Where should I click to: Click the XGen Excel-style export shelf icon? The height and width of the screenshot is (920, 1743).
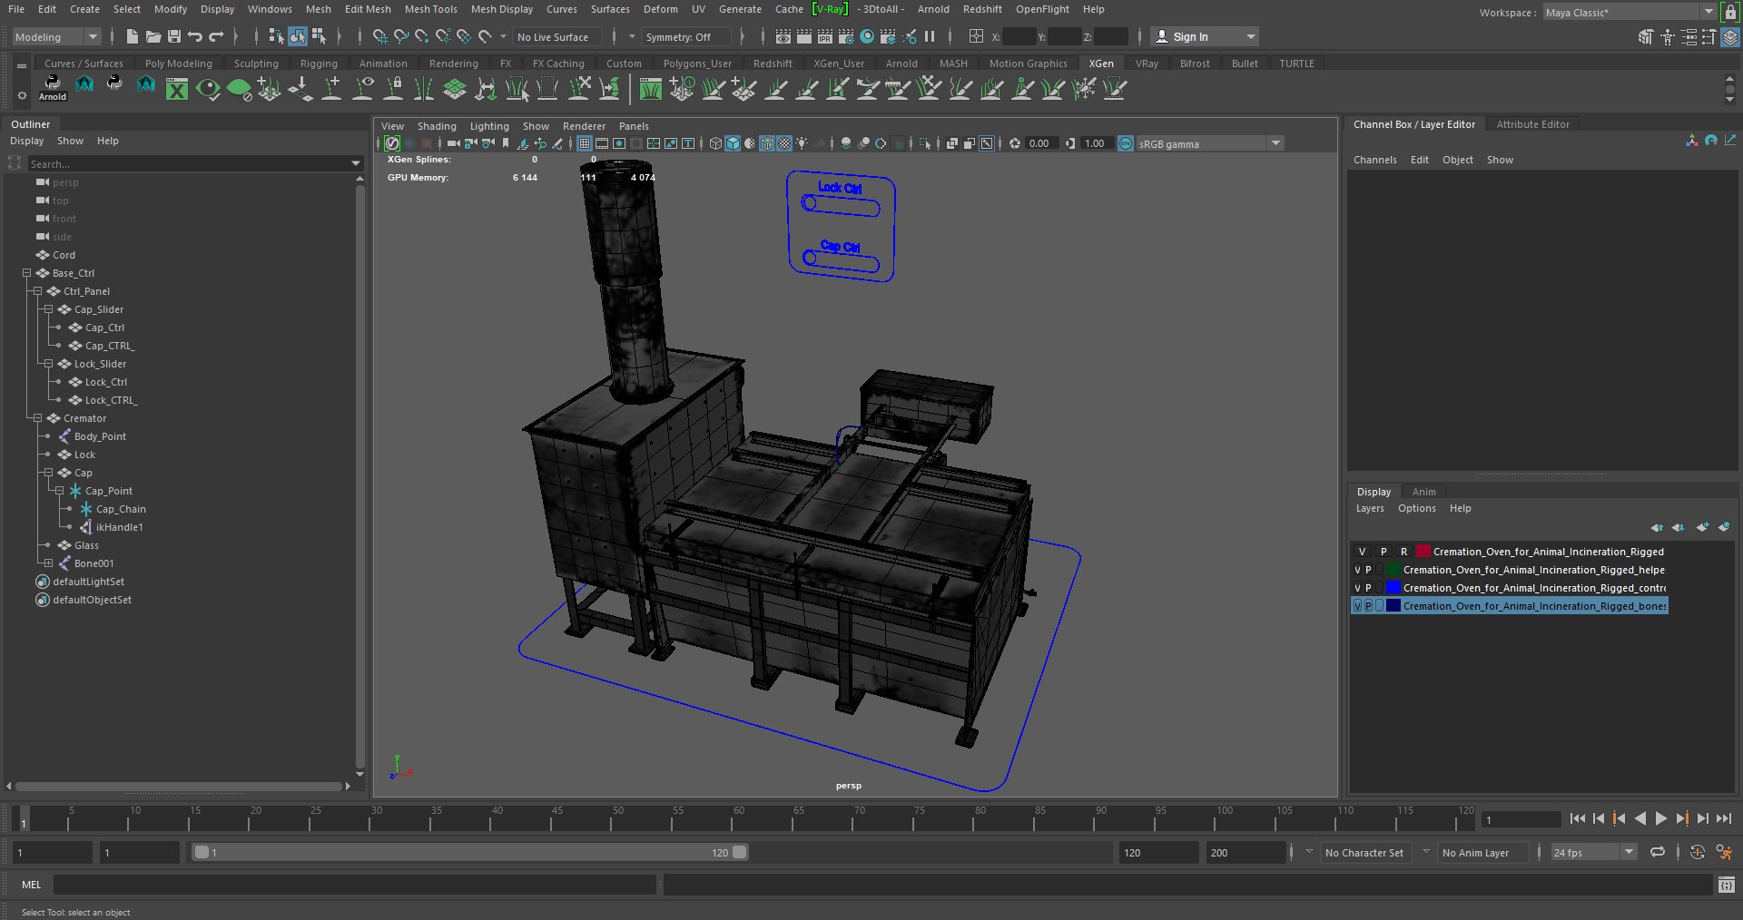[176, 89]
